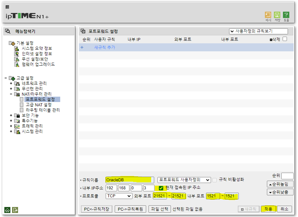The height and width of the screenshot is (217, 298).
Task: Click the 순위낮춤 button
Action: point(280,192)
